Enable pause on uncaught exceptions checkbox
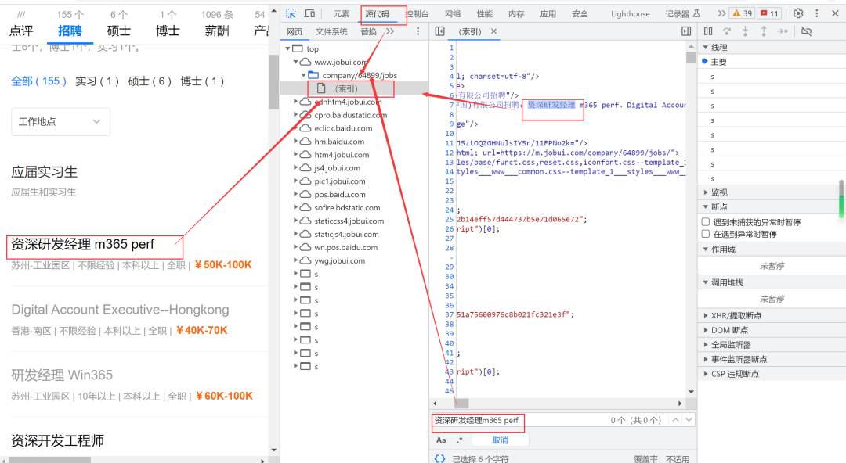Viewport: 846px width, 463px height. tap(706, 222)
